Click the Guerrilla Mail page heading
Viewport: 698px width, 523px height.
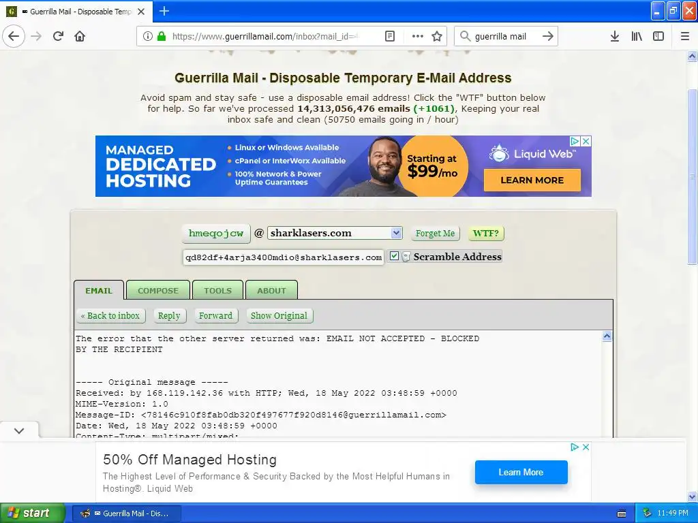pyautogui.click(x=343, y=78)
